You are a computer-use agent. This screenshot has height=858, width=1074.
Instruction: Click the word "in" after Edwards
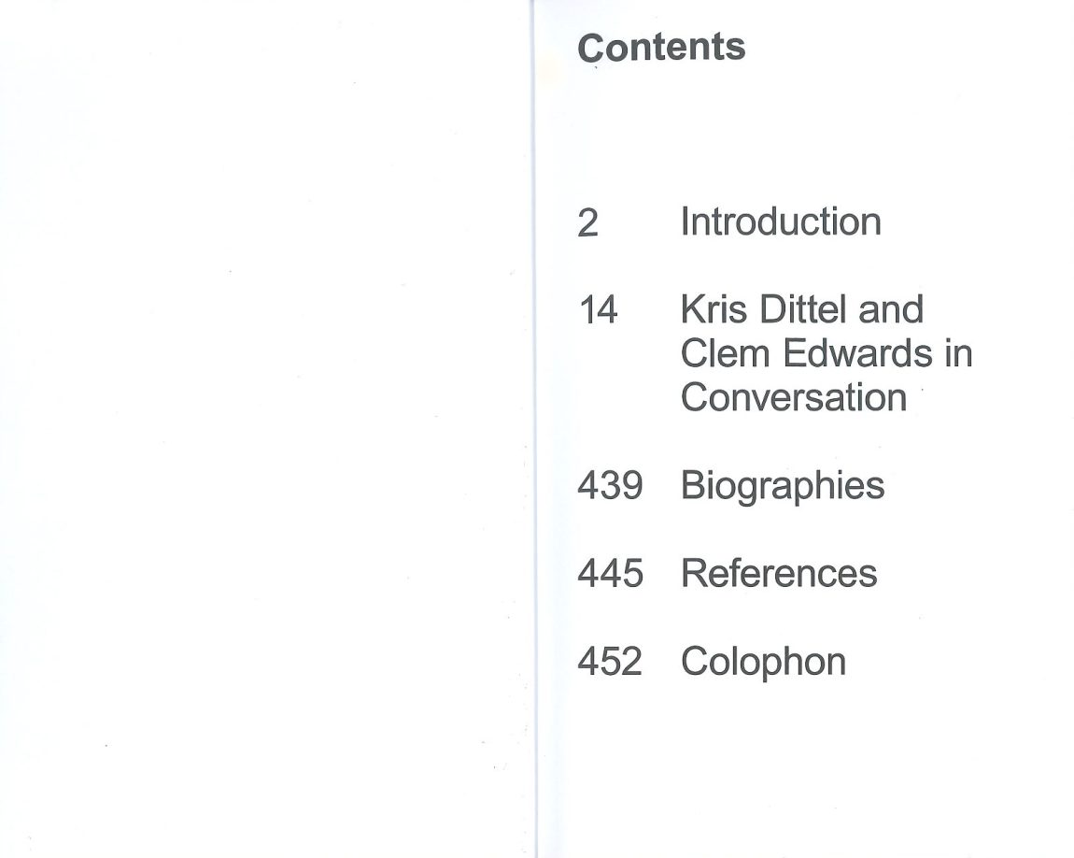click(959, 353)
